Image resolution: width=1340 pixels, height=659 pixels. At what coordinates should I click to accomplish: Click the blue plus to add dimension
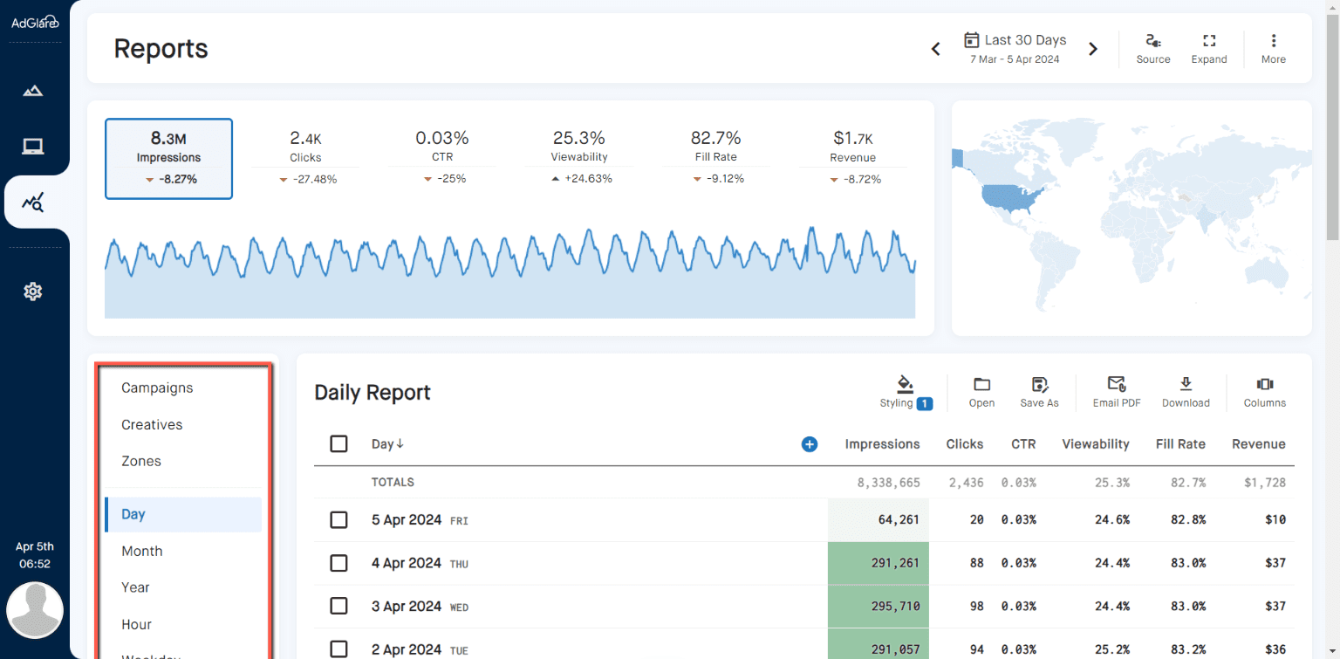809,444
